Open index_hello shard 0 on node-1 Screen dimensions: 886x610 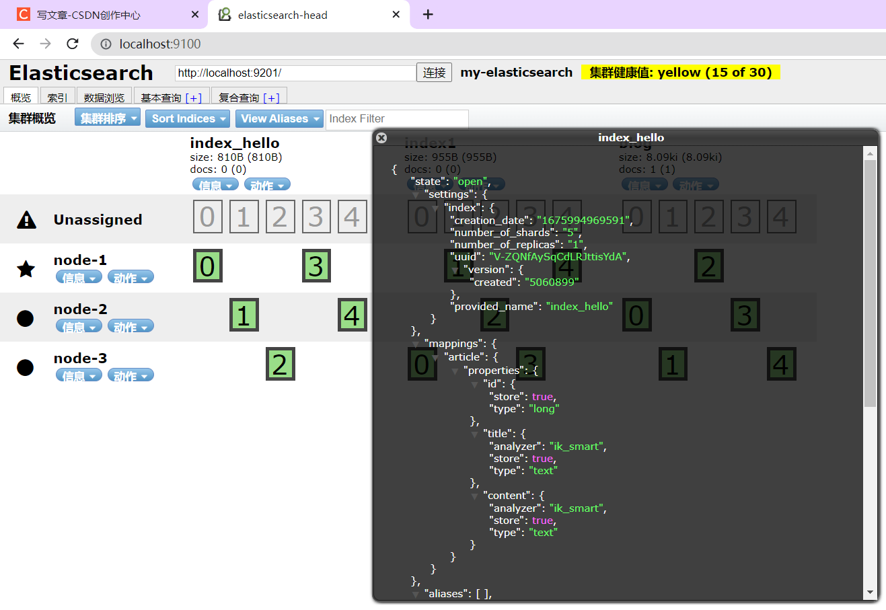click(x=207, y=266)
